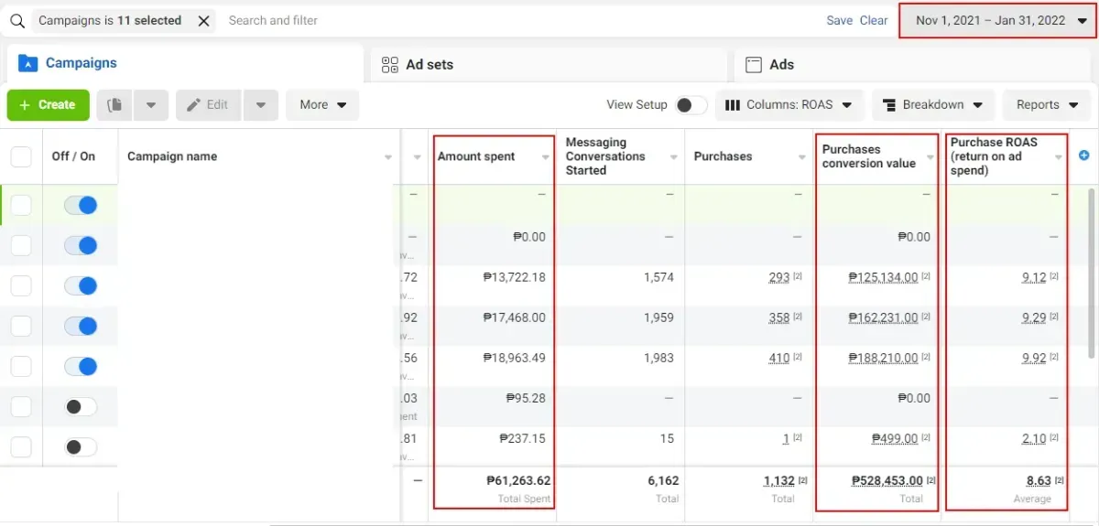
Task: Click the Ads panel icon
Action: [754, 65]
